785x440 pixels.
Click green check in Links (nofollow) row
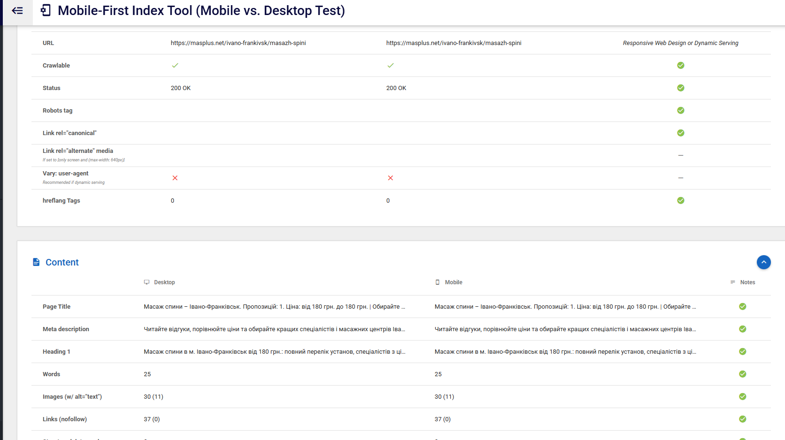point(743,419)
